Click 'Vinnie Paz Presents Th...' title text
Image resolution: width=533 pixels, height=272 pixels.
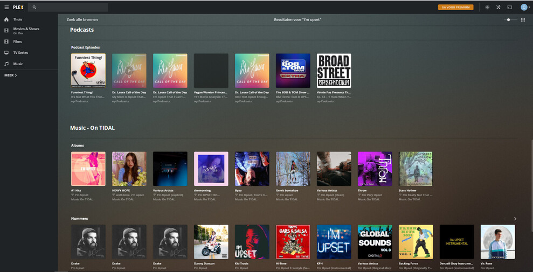click(334, 92)
